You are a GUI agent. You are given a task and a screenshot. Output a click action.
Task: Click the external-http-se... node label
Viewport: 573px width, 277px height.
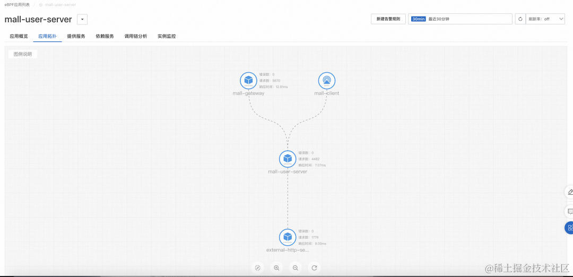tap(288, 250)
